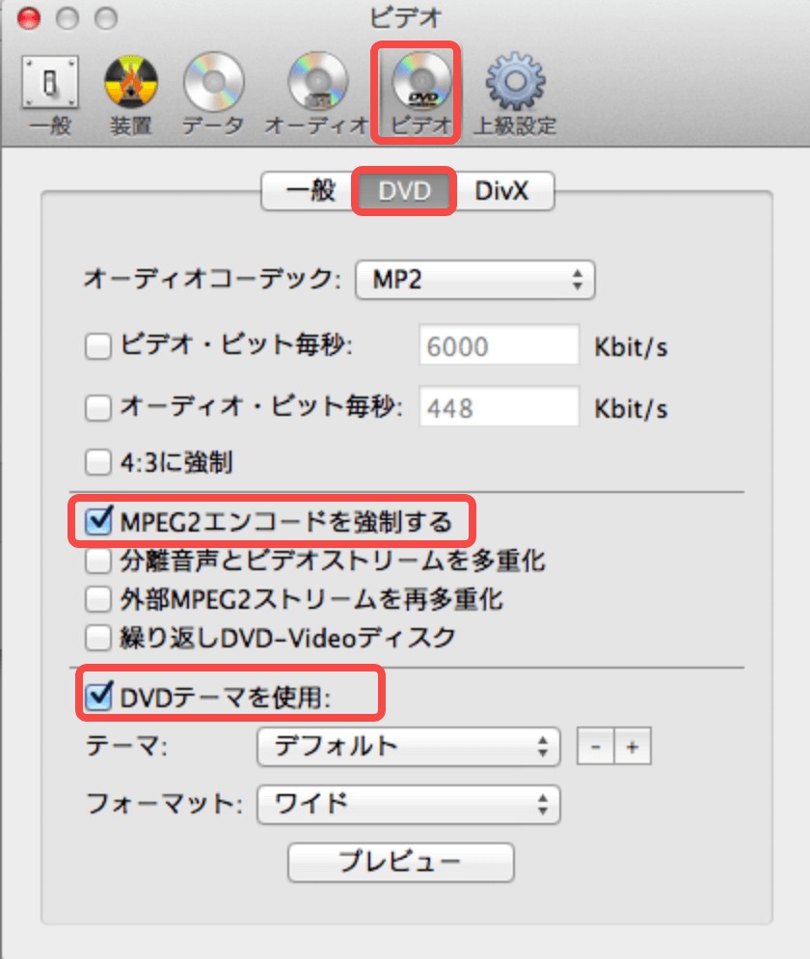Switch to the DVD segment tab
The image size is (810, 959).
pos(404,191)
